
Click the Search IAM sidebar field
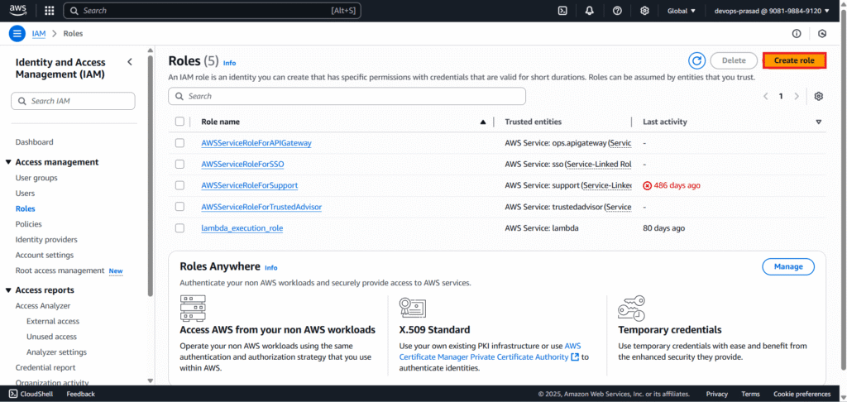pyautogui.click(x=73, y=101)
